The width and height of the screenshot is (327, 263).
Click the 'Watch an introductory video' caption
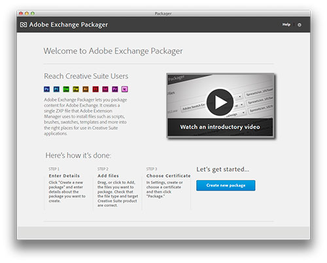[x=220, y=127]
